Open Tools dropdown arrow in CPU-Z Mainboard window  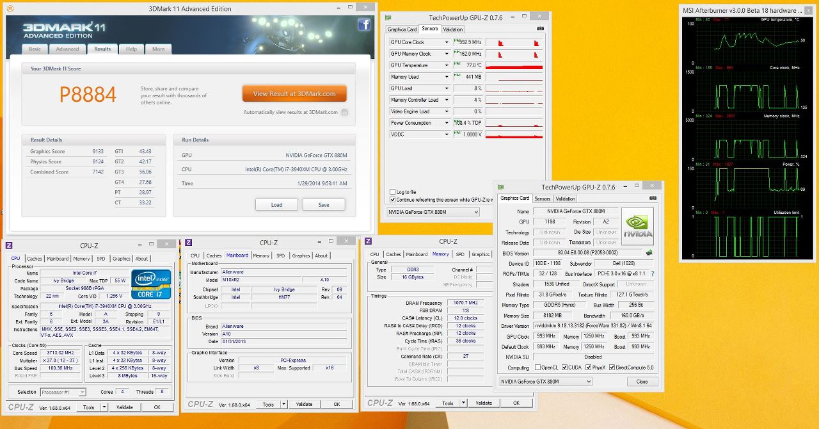tap(283, 404)
